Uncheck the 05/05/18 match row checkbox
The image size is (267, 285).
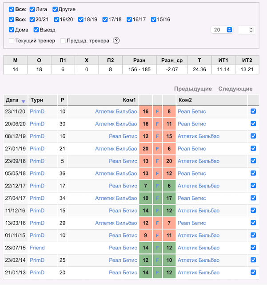point(253,173)
